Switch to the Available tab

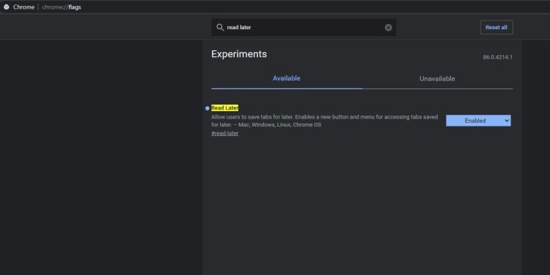click(x=287, y=79)
